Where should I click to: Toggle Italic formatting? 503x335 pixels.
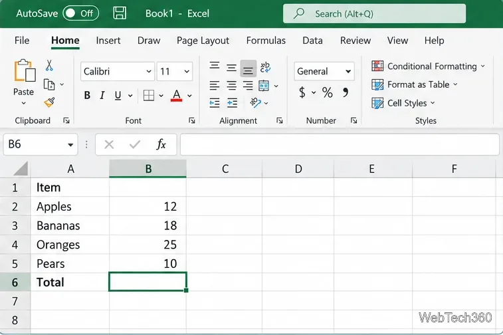pyautogui.click(x=102, y=95)
